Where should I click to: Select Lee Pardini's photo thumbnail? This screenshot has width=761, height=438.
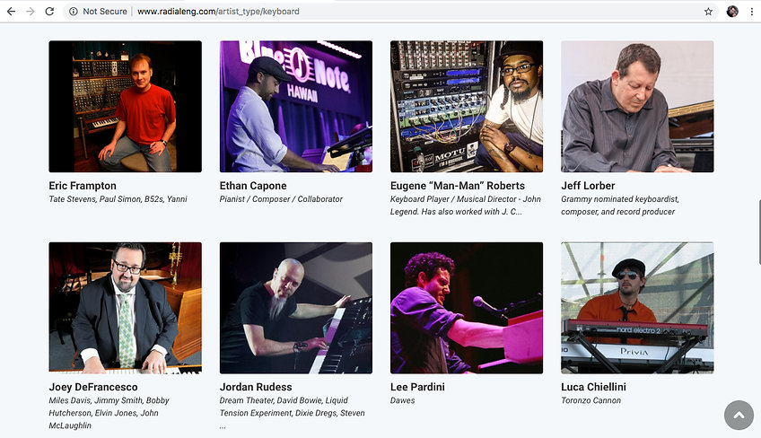pos(467,308)
